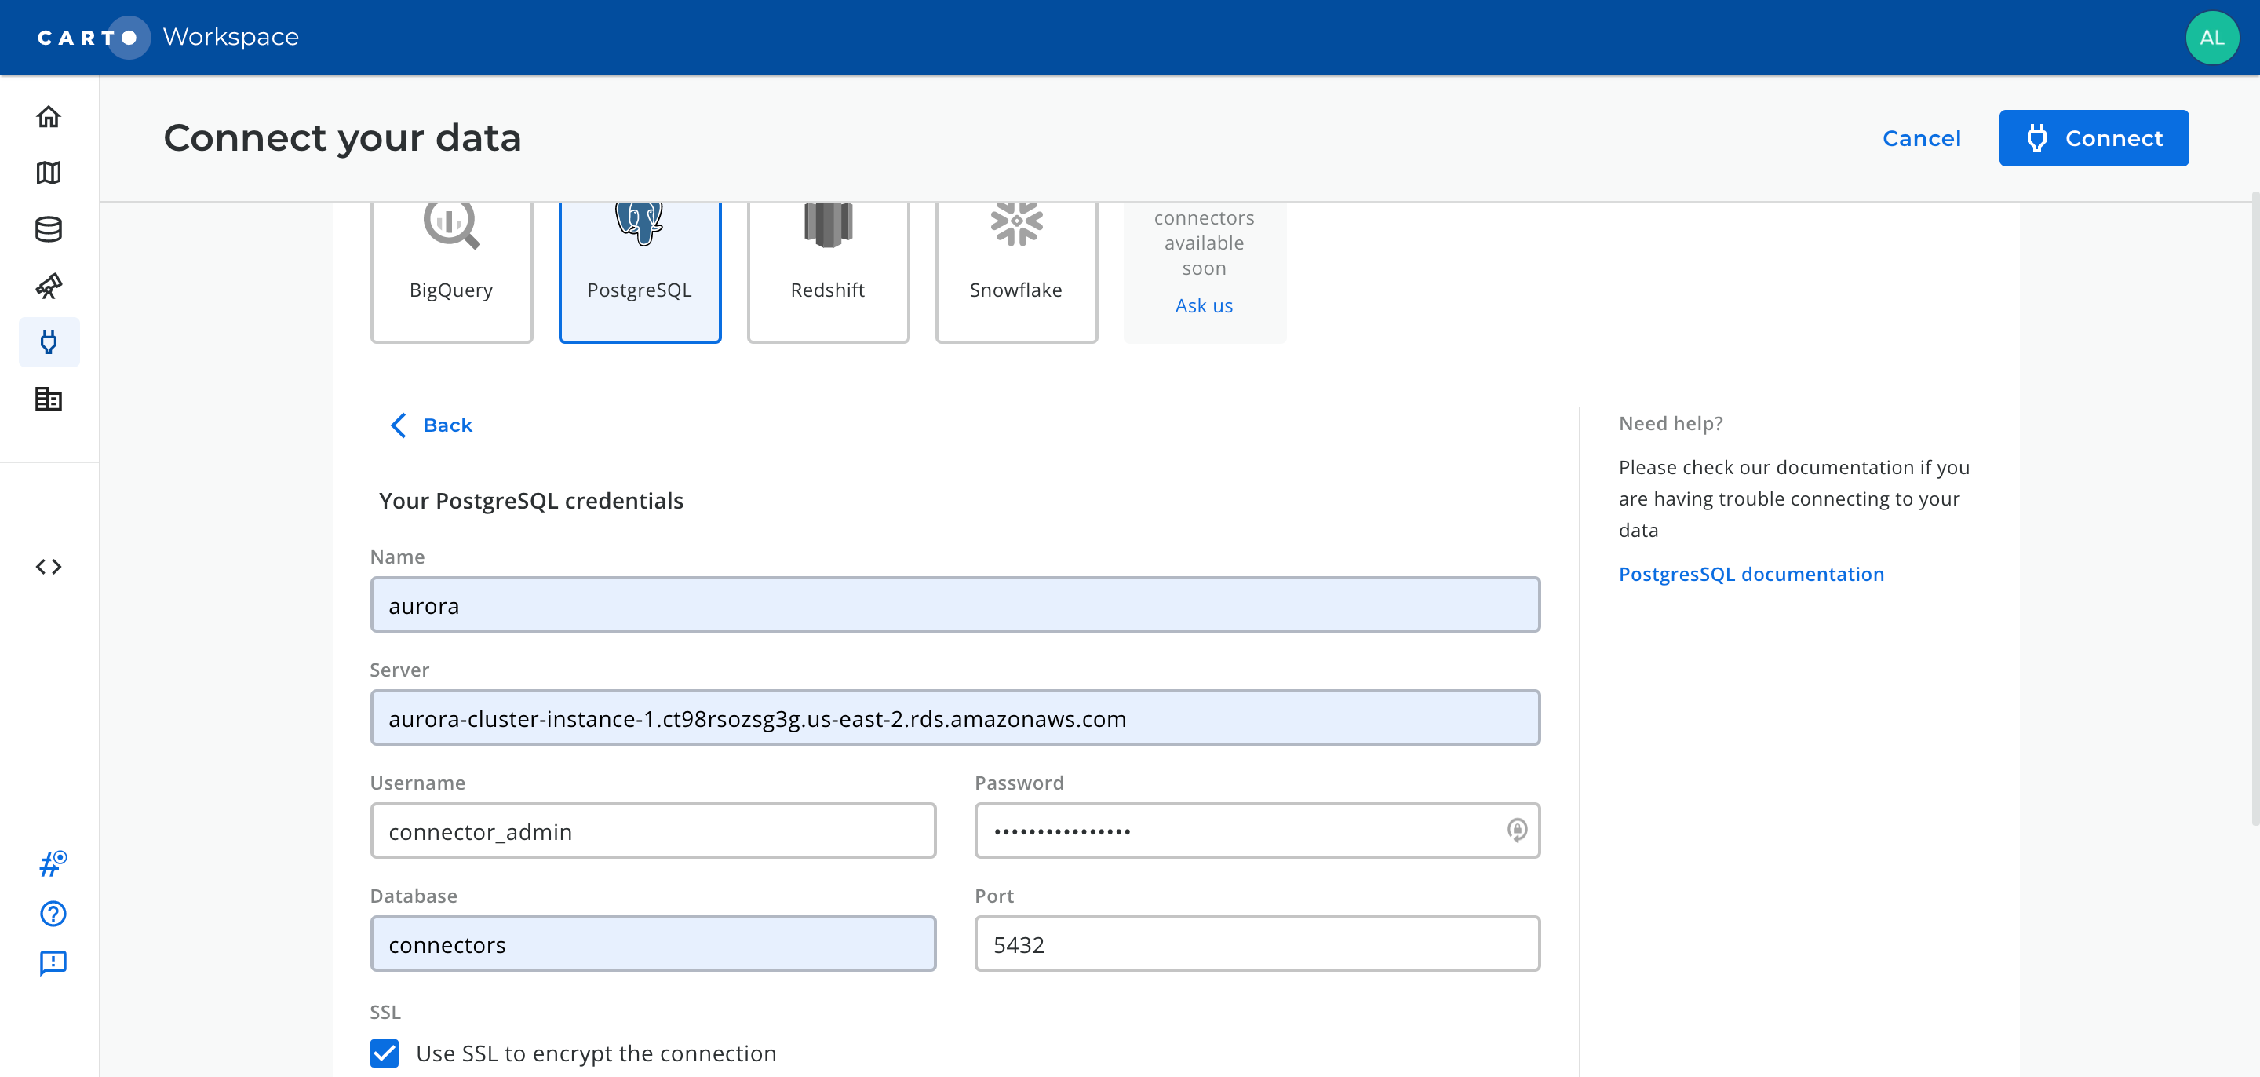Open the Slack hashtag icon in sidebar
The width and height of the screenshot is (2260, 1077).
click(53, 863)
